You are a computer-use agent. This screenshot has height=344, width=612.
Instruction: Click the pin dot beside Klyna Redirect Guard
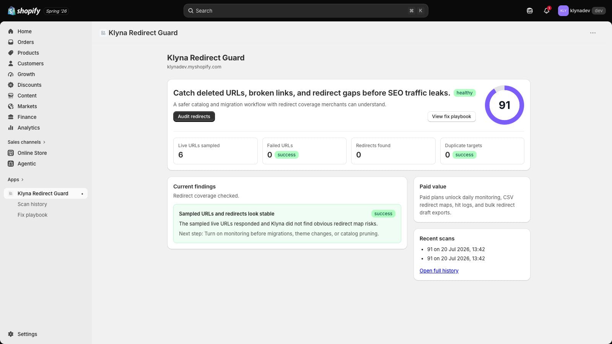click(x=82, y=194)
